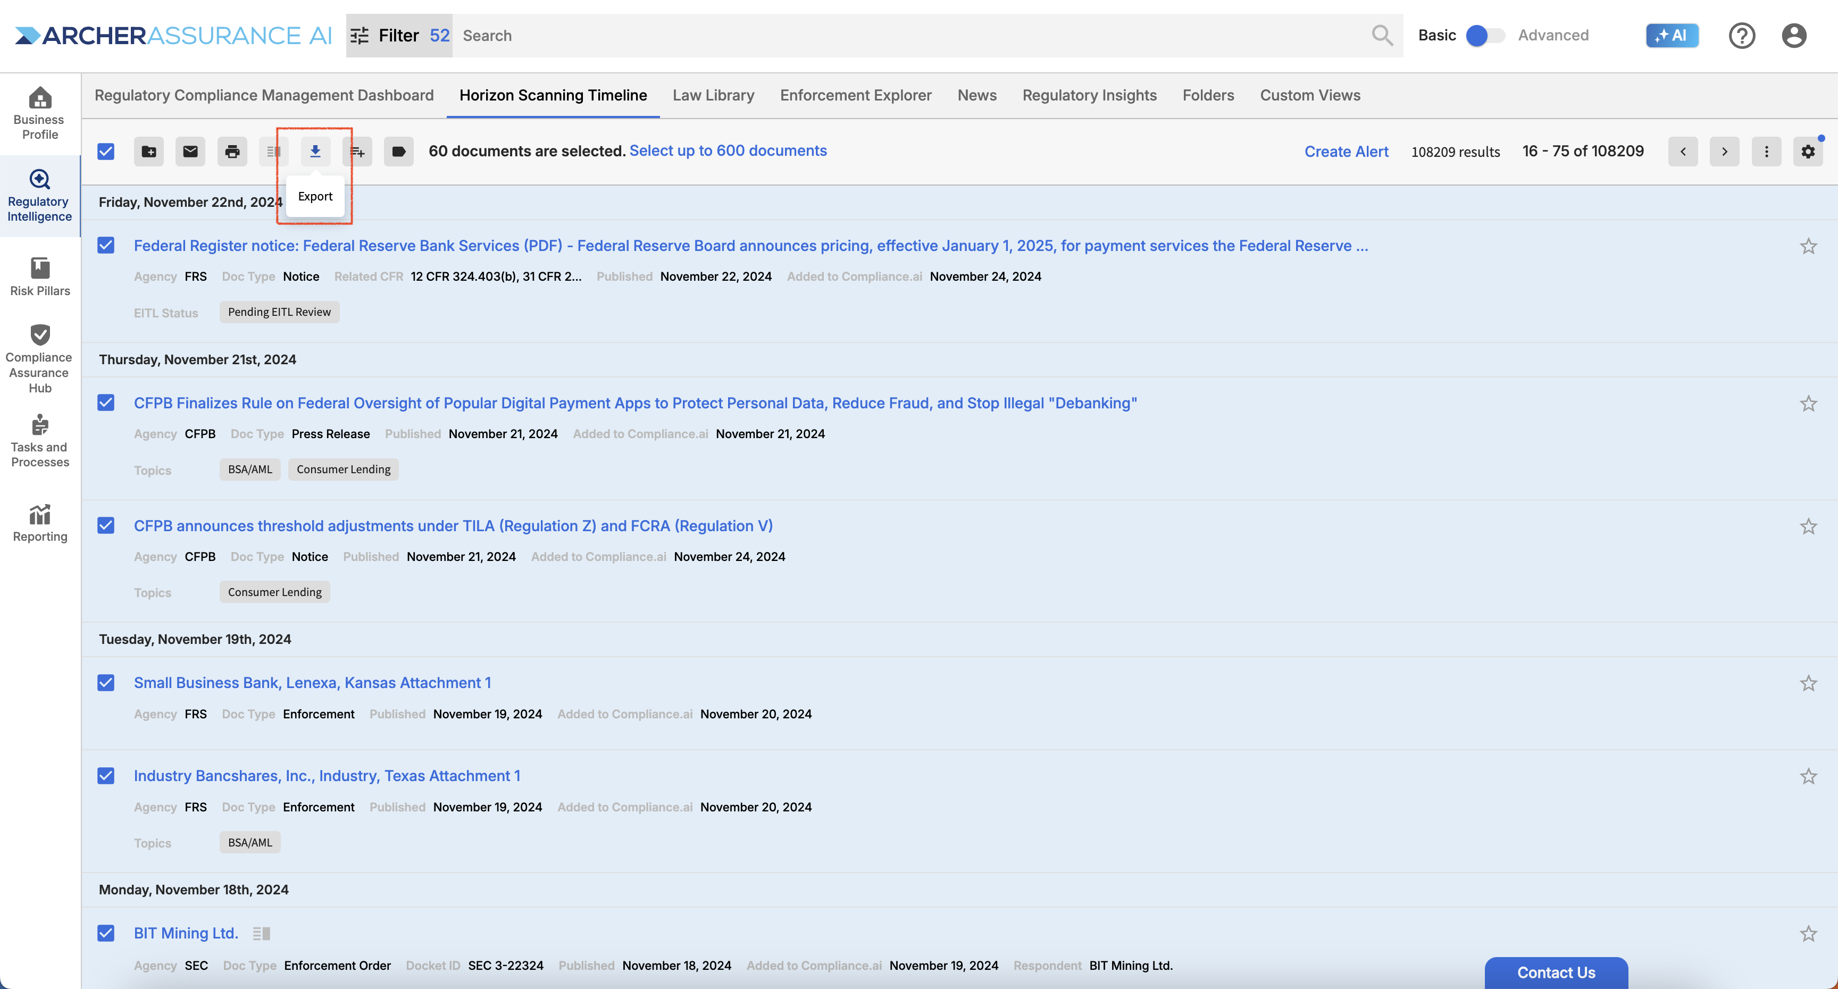Click the summary icon beside BIT Mining Ltd.
The width and height of the screenshot is (1838, 989).
(261, 933)
